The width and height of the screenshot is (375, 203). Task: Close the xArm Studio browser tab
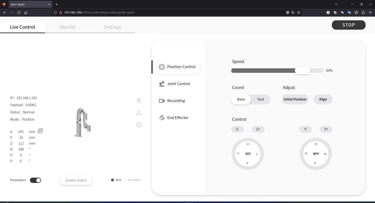(x=49, y=4)
